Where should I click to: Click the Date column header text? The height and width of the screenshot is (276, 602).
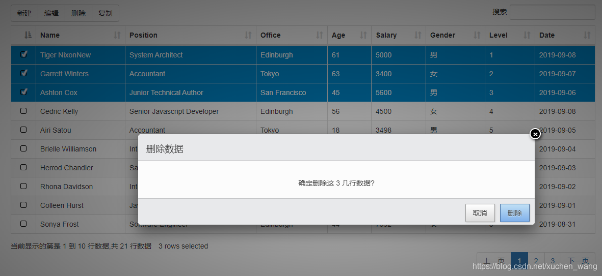tap(547, 35)
